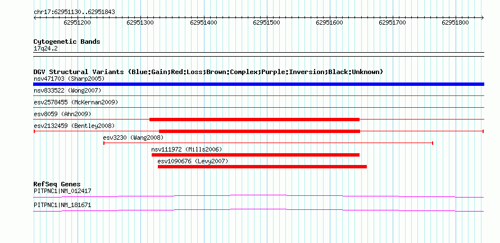This screenshot has width=500, height=243.
Task: Click ruler position 62951600
Action: pos(329,22)
